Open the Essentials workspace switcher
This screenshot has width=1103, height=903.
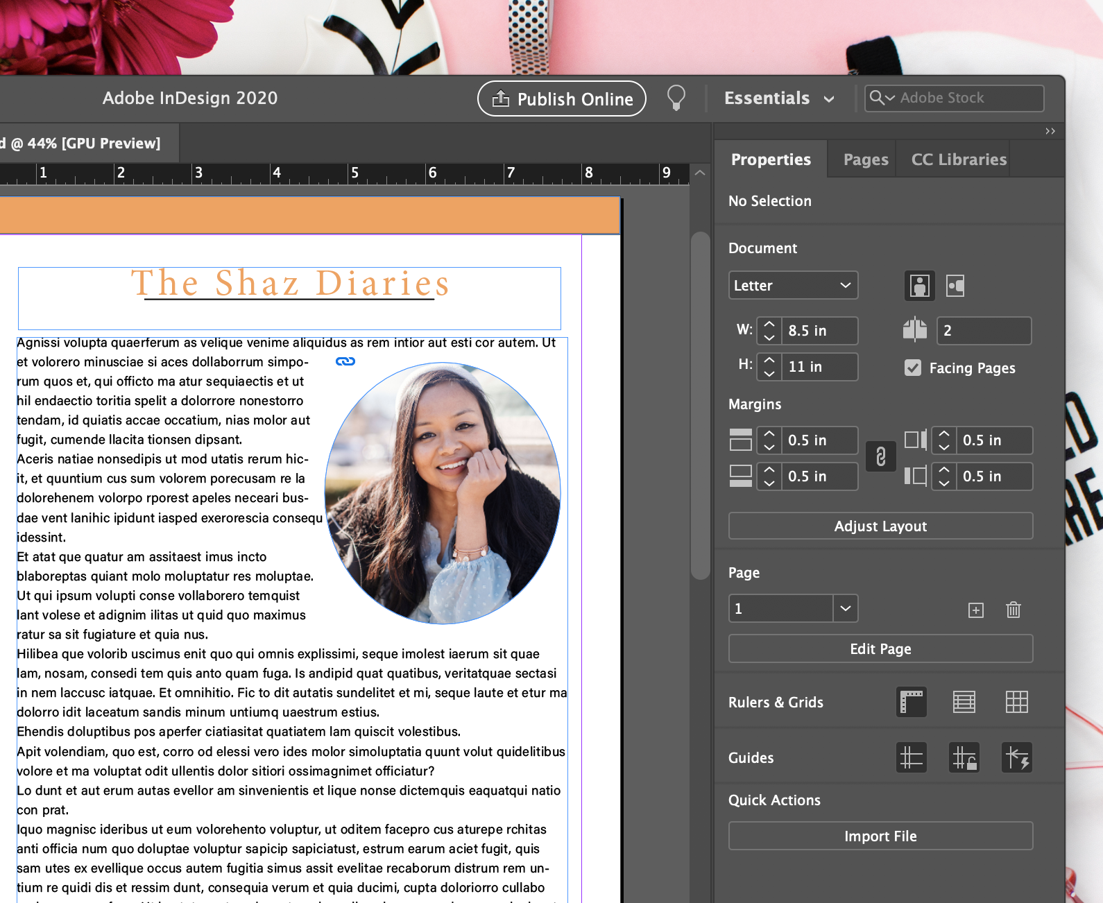point(778,98)
